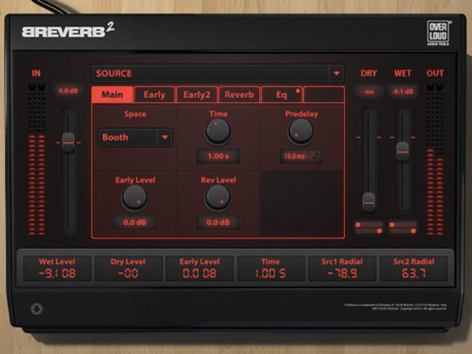Click the BREVERB 2 logo
The width and height of the screenshot is (472, 354).
click(x=68, y=31)
